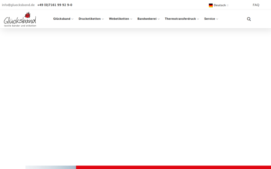
Task: Open the Drucketiketten menu item
Action: pyautogui.click(x=89, y=19)
